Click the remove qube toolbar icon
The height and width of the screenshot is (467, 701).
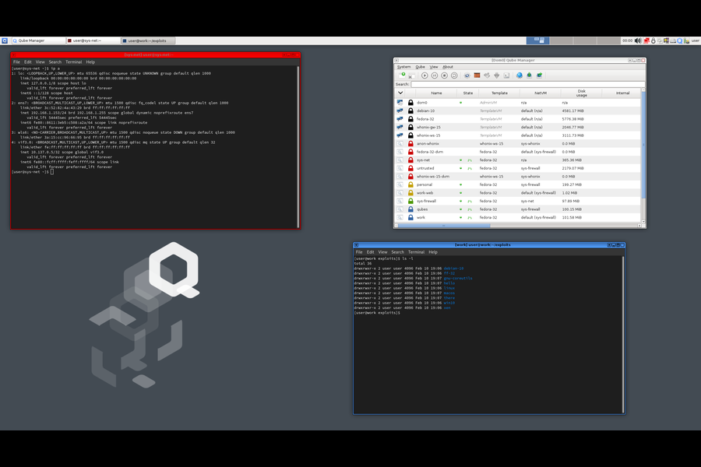[x=411, y=75]
